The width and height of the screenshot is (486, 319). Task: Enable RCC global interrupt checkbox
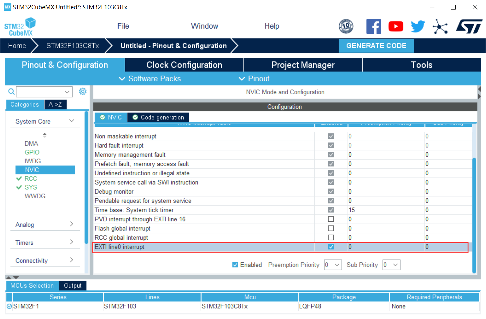[331, 237]
